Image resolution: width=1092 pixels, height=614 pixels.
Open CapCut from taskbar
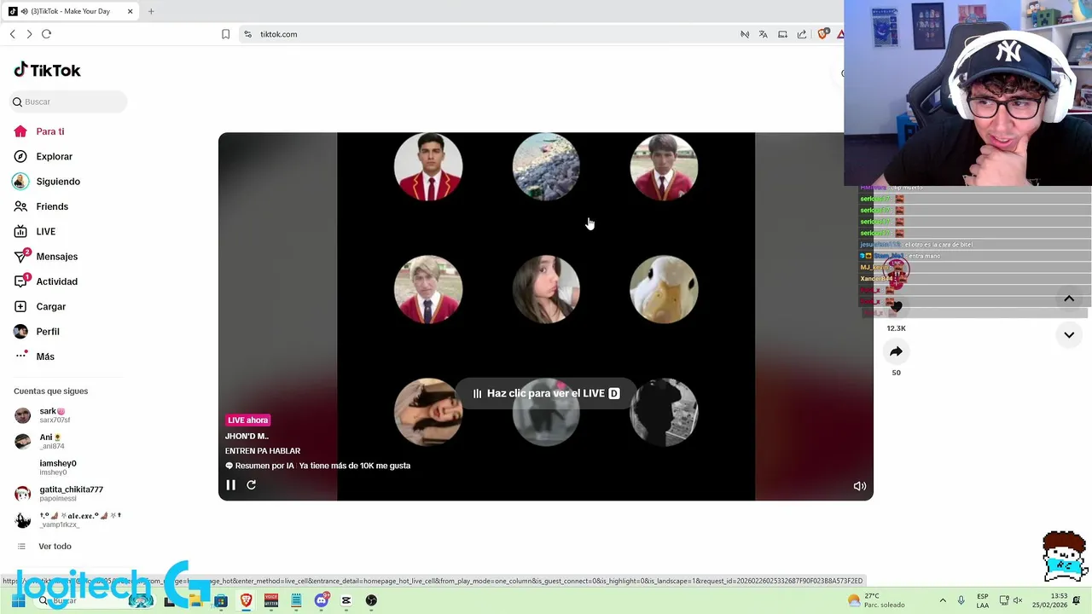coord(346,600)
